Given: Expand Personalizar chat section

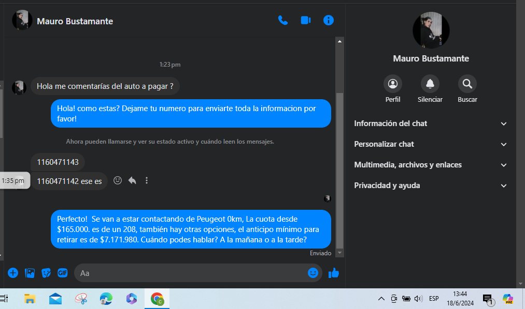Looking at the screenshot, I should tap(431, 144).
